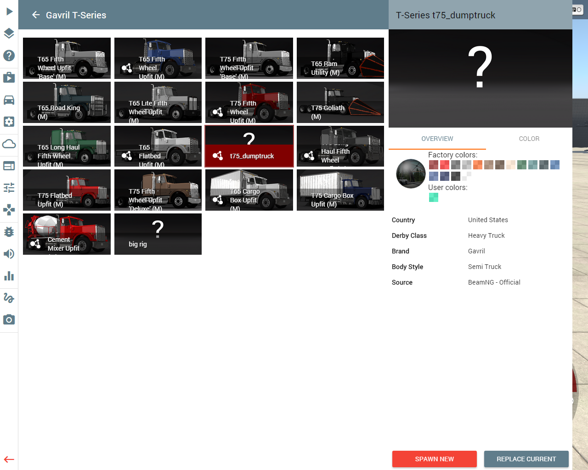Pick the bright red factory color swatch

(x=445, y=165)
